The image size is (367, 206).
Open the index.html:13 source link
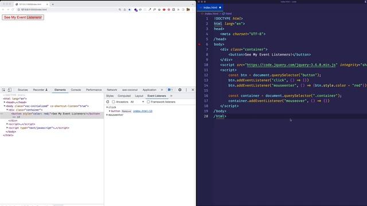(x=143, y=111)
